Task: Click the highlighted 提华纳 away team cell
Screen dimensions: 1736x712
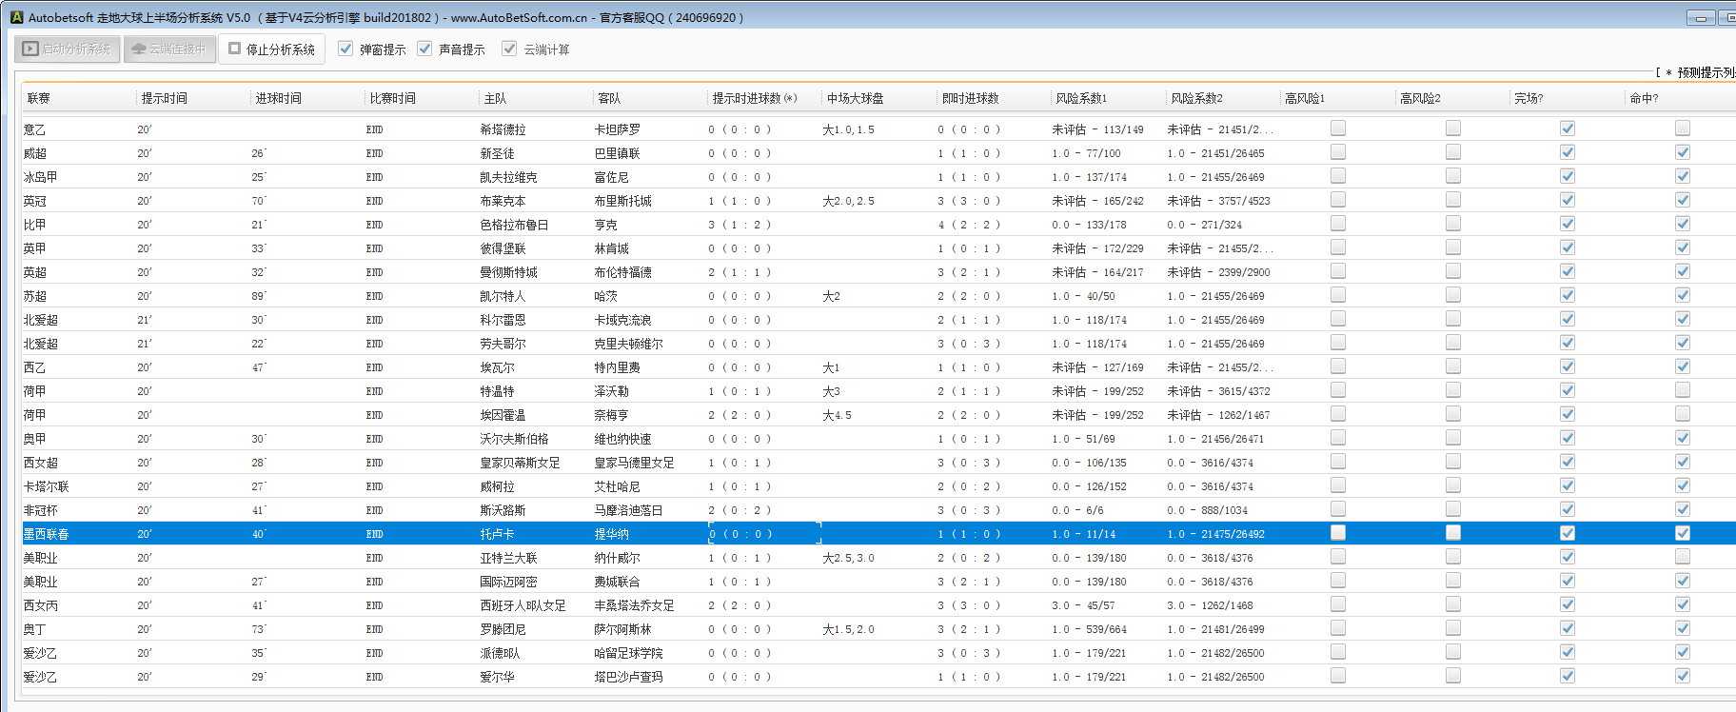Action: (x=611, y=534)
